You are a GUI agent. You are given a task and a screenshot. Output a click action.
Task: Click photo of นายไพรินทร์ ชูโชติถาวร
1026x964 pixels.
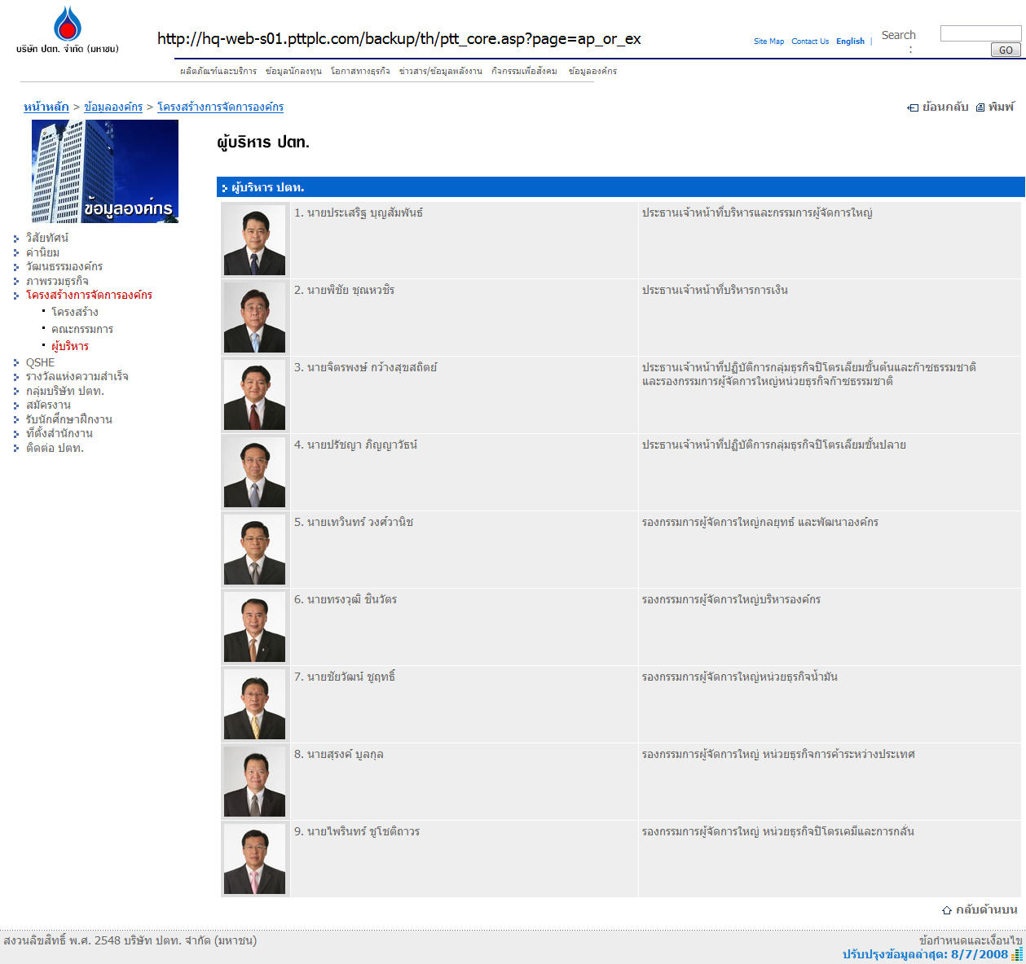tap(255, 859)
